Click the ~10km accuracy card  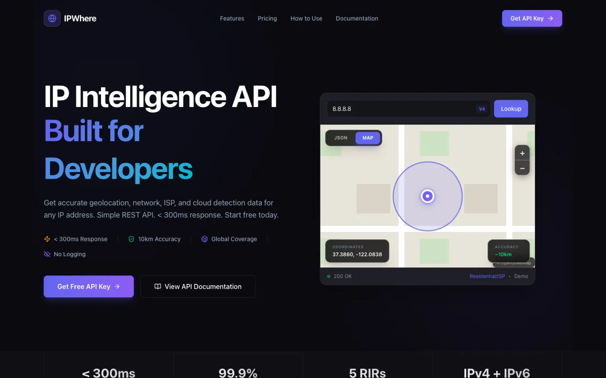point(509,251)
